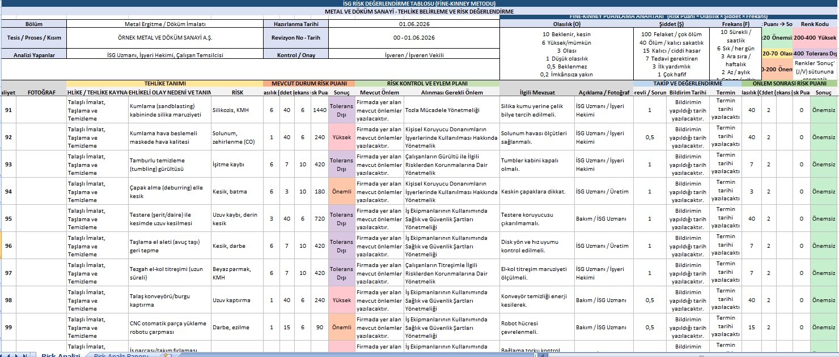Click 'Tumbler kabini kapalı olmalı.' cell
This screenshot has width=839, height=357.
pyautogui.click(x=537, y=164)
